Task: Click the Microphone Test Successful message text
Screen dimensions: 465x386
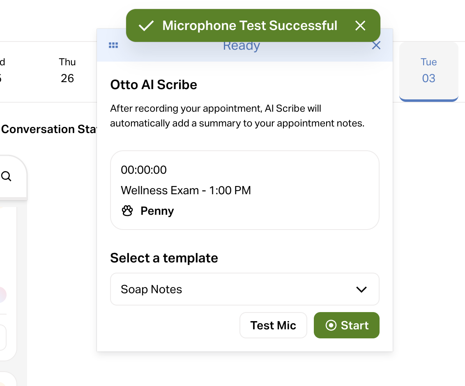Action: (250, 26)
